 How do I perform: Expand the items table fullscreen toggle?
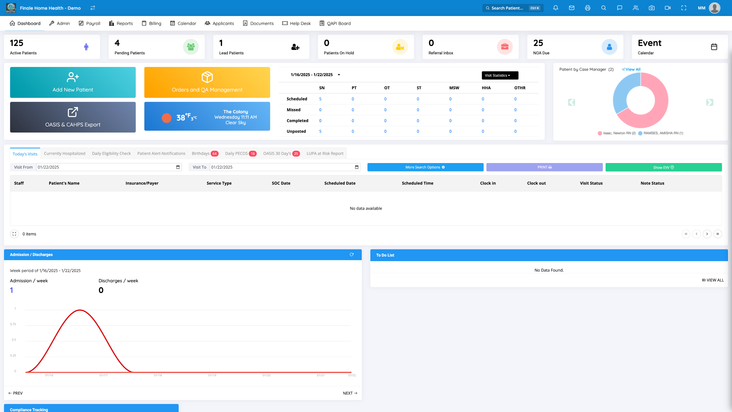[x=14, y=234]
